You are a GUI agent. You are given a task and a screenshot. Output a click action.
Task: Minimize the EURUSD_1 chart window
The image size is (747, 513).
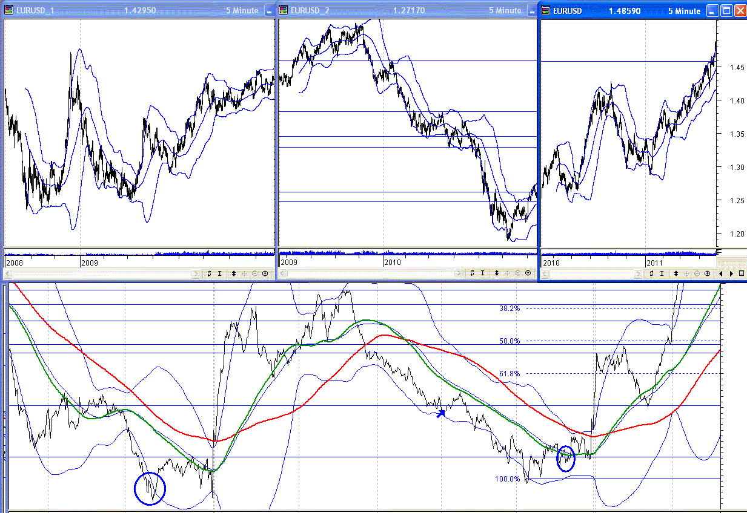click(x=268, y=10)
